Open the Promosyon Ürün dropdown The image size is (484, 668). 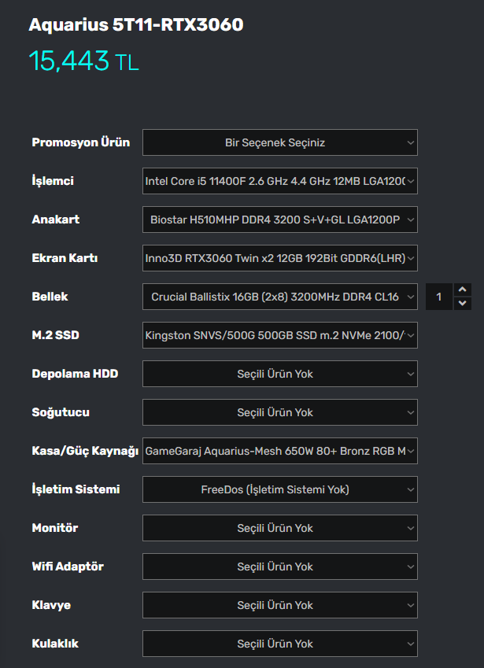[x=279, y=142]
